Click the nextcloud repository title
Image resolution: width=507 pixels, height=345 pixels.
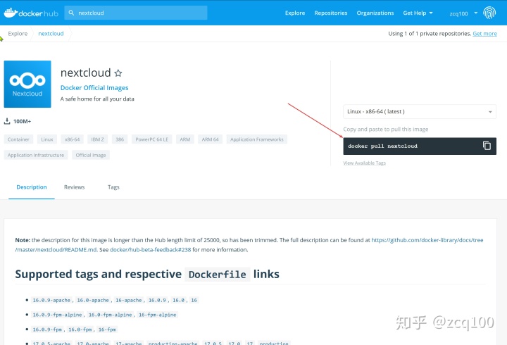86,73
